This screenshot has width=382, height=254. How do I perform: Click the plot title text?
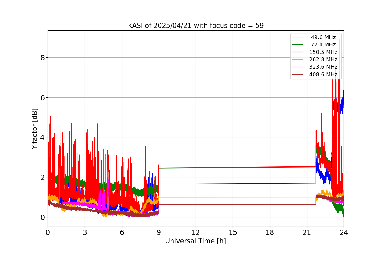tap(196, 26)
